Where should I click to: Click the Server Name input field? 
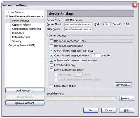(x=78, y=24)
